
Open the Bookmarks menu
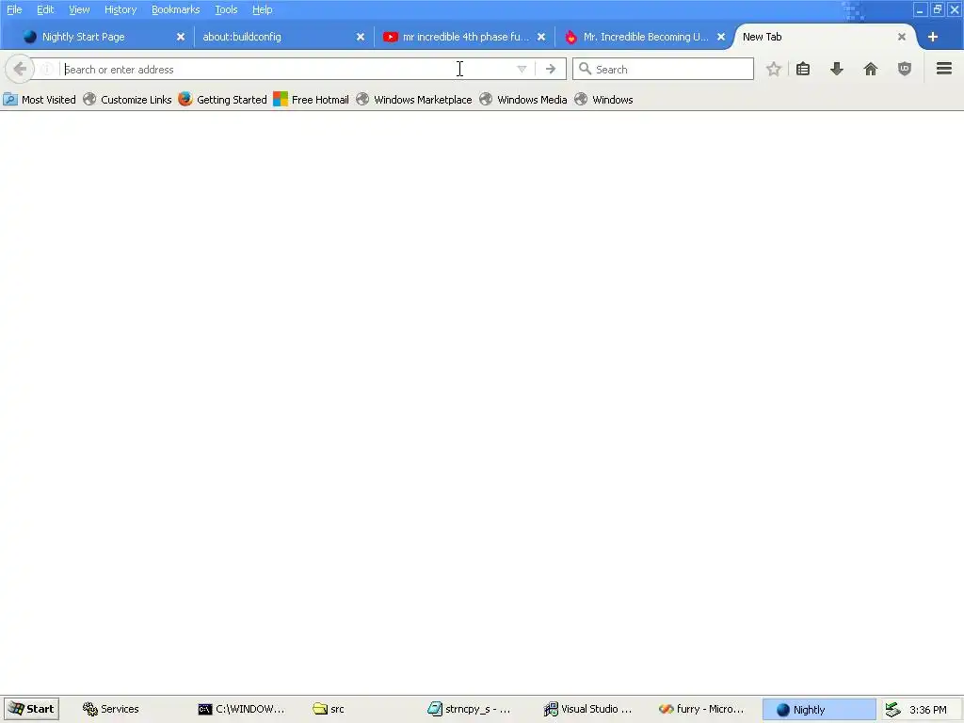pyautogui.click(x=176, y=9)
